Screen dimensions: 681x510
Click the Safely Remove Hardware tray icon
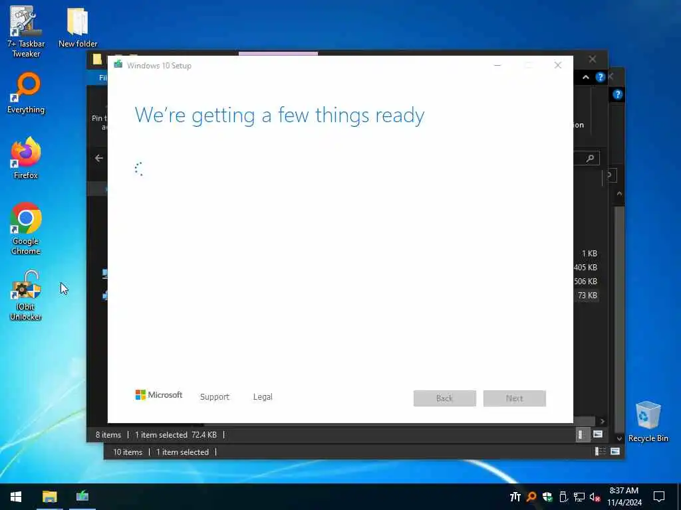(563, 497)
